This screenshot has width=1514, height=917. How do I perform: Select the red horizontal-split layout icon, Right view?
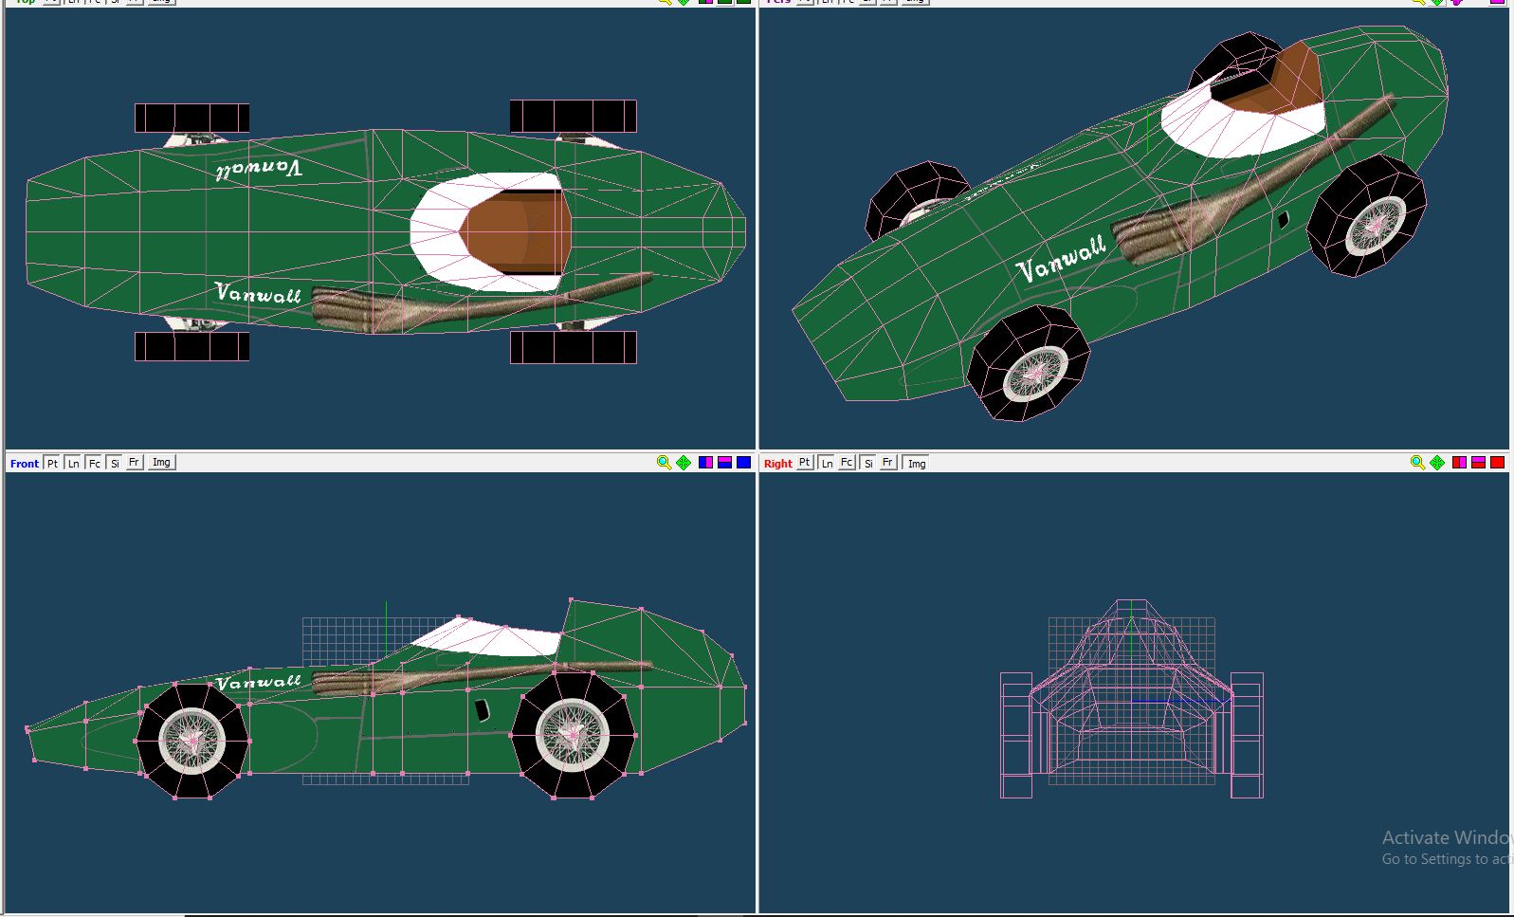pos(1478,463)
